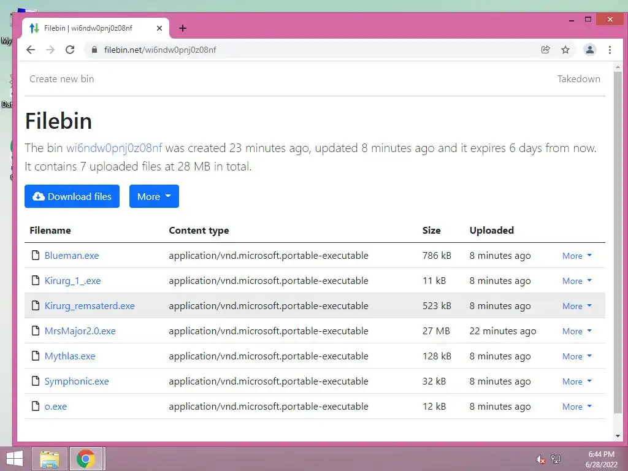This screenshot has width=628, height=471.
Task: Click the scrollbar down arrow
Action: pos(618,436)
